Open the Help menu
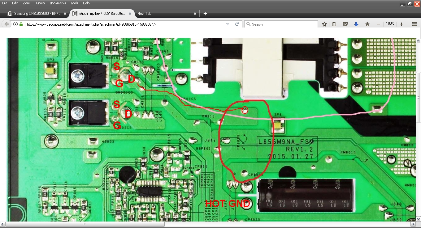Viewport: 421px width, 228px height. pyautogui.click(x=86, y=3)
